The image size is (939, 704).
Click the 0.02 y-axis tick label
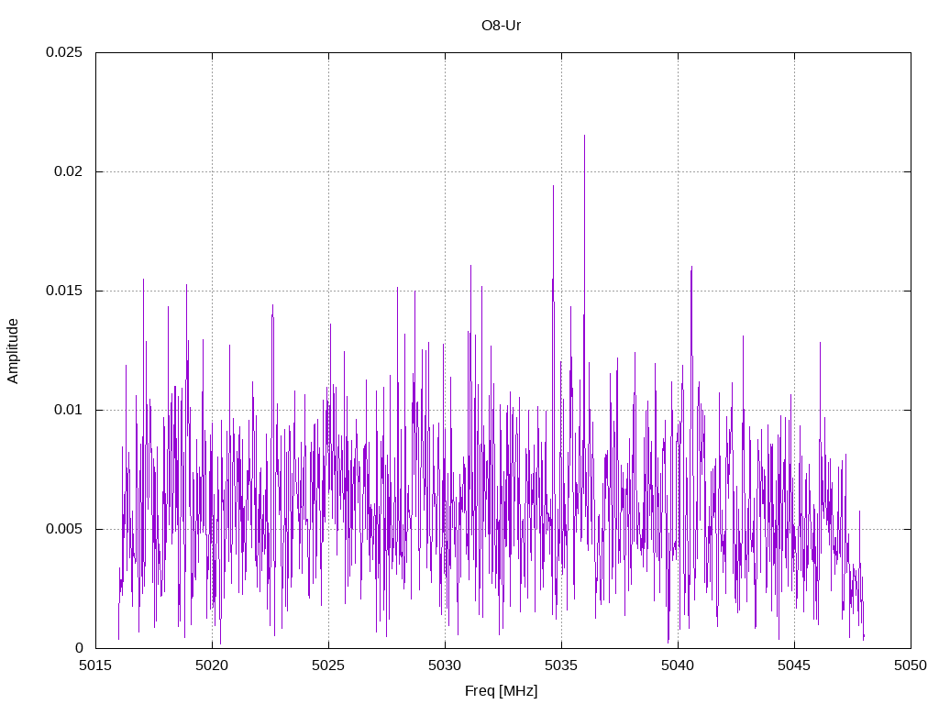click(x=68, y=171)
